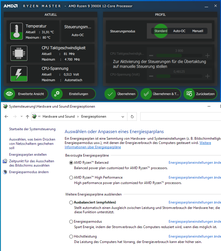Screen dimensions: 221x251
Task: Change plan settings for Ausbalanciert plan
Action: 195,202
